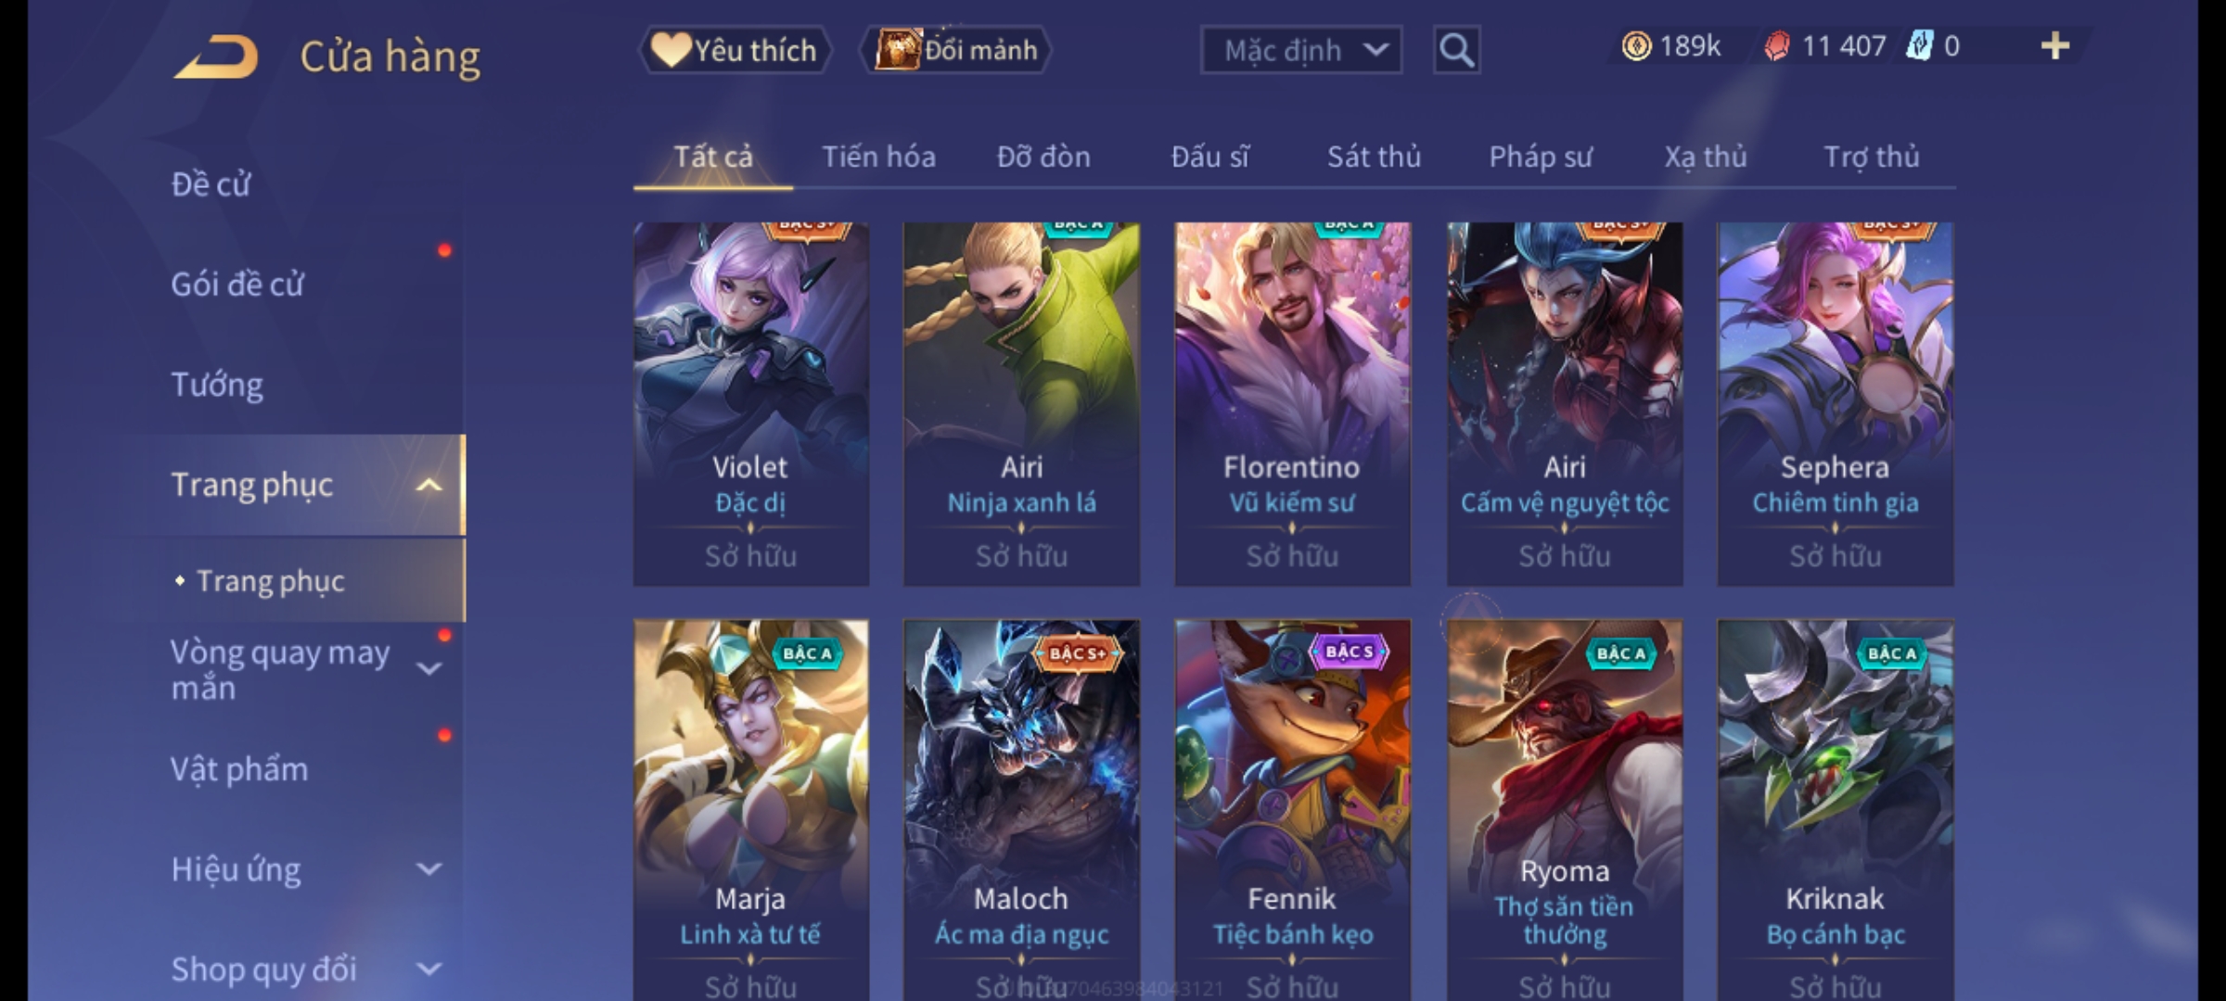Open the Tướng sidebar menu
Viewport: 2226px width, 1001px height.
[217, 385]
